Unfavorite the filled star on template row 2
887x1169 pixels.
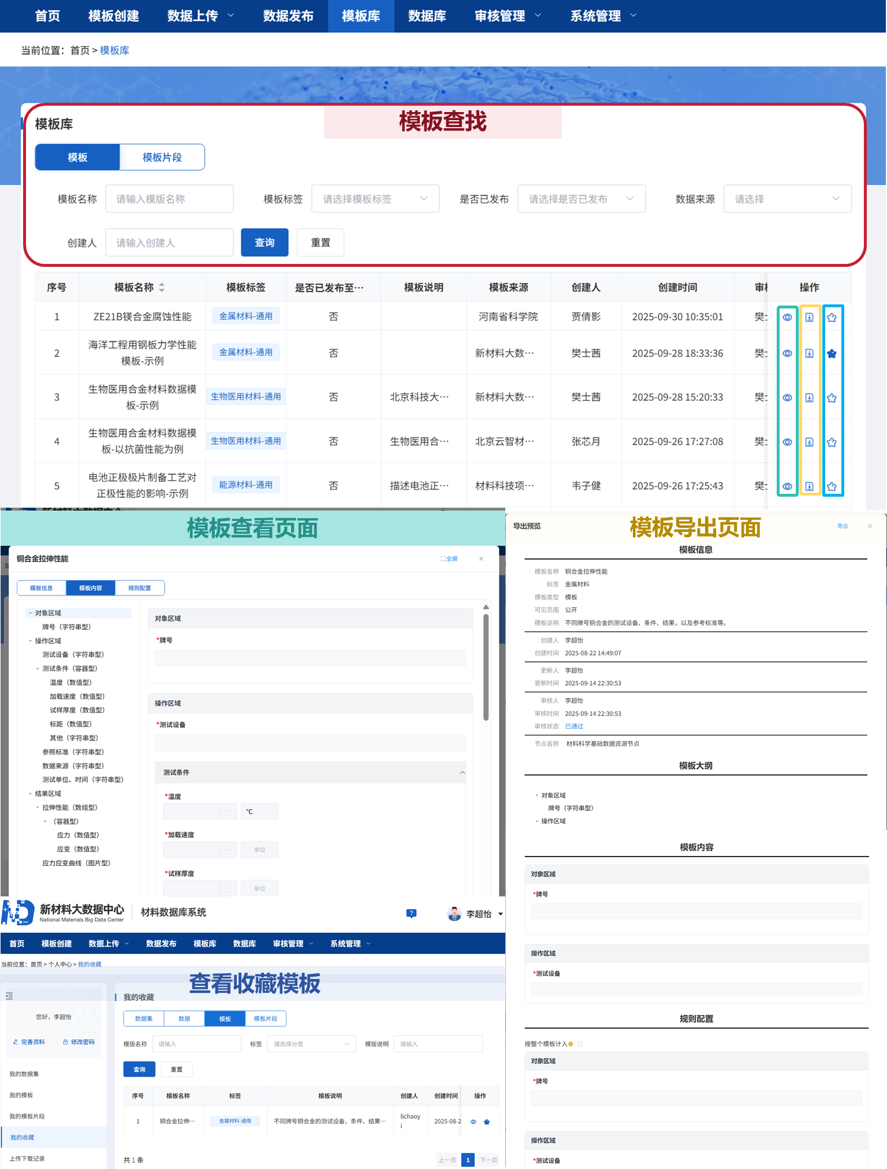click(832, 353)
